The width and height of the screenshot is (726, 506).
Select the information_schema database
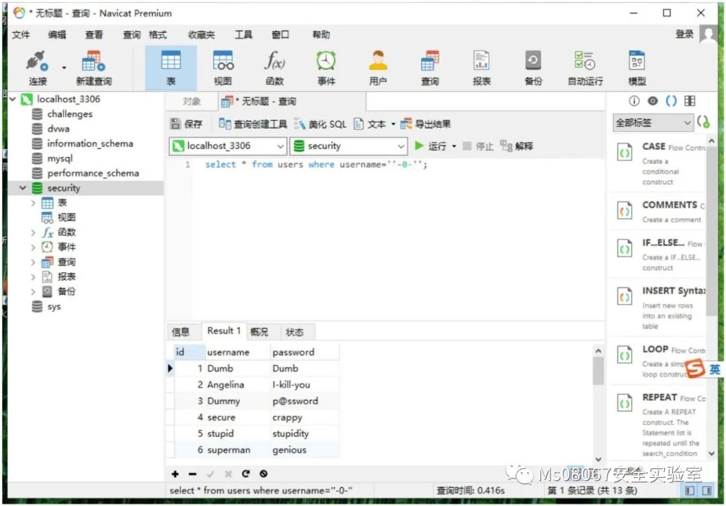point(90,144)
